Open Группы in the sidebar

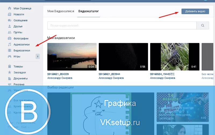pos(18,32)
